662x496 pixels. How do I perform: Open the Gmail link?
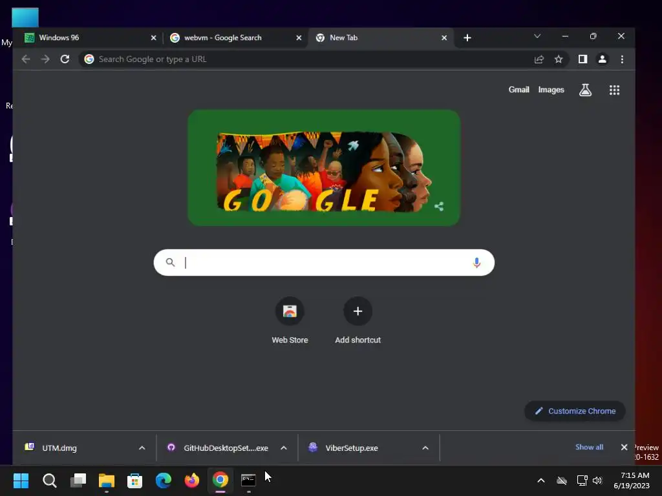(518, 89)
